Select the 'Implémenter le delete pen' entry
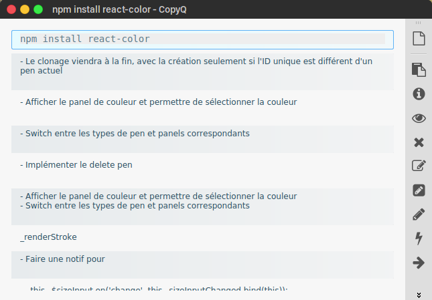This screenshot has width=432, height=300. point(202,164)
